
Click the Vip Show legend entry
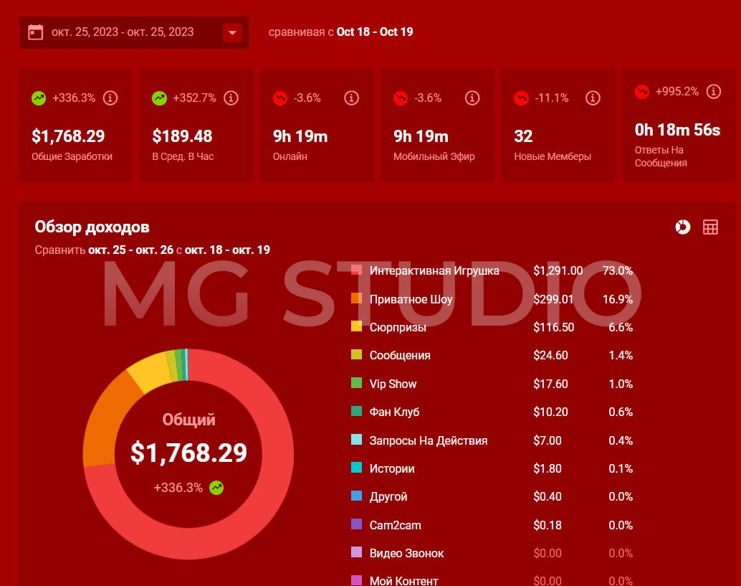point(393,384)
